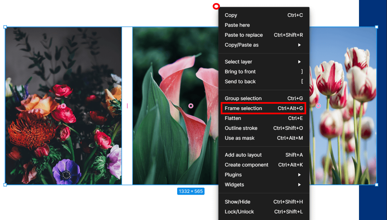Open the Plugins submenu
Viewport: 387px width, 220px height.
(x=264, y=174)
